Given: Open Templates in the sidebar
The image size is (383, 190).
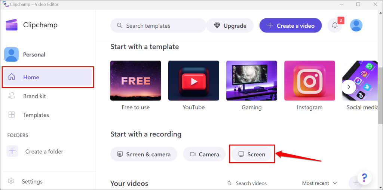Looking at the screenshot, I should point(36,115).
